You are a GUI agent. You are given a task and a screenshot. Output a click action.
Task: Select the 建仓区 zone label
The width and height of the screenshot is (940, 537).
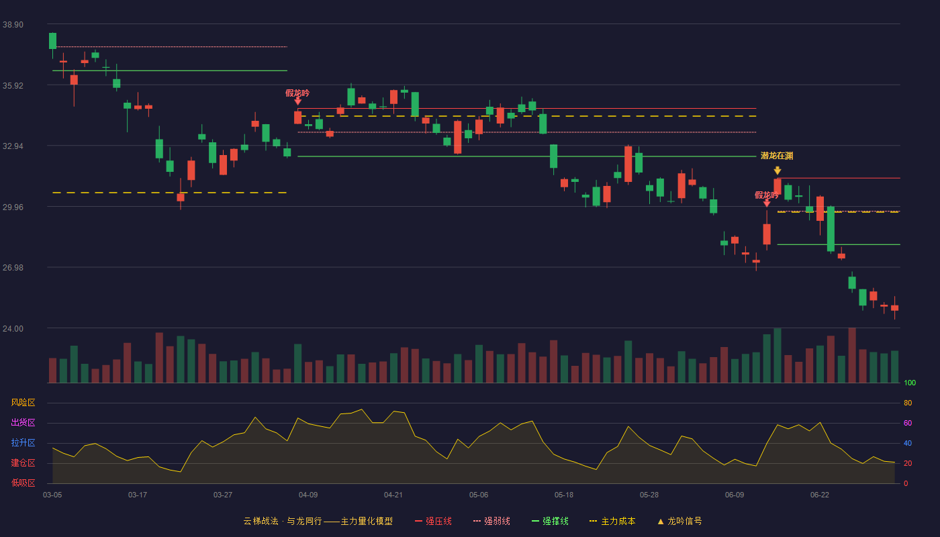click(x=23, y=463)
